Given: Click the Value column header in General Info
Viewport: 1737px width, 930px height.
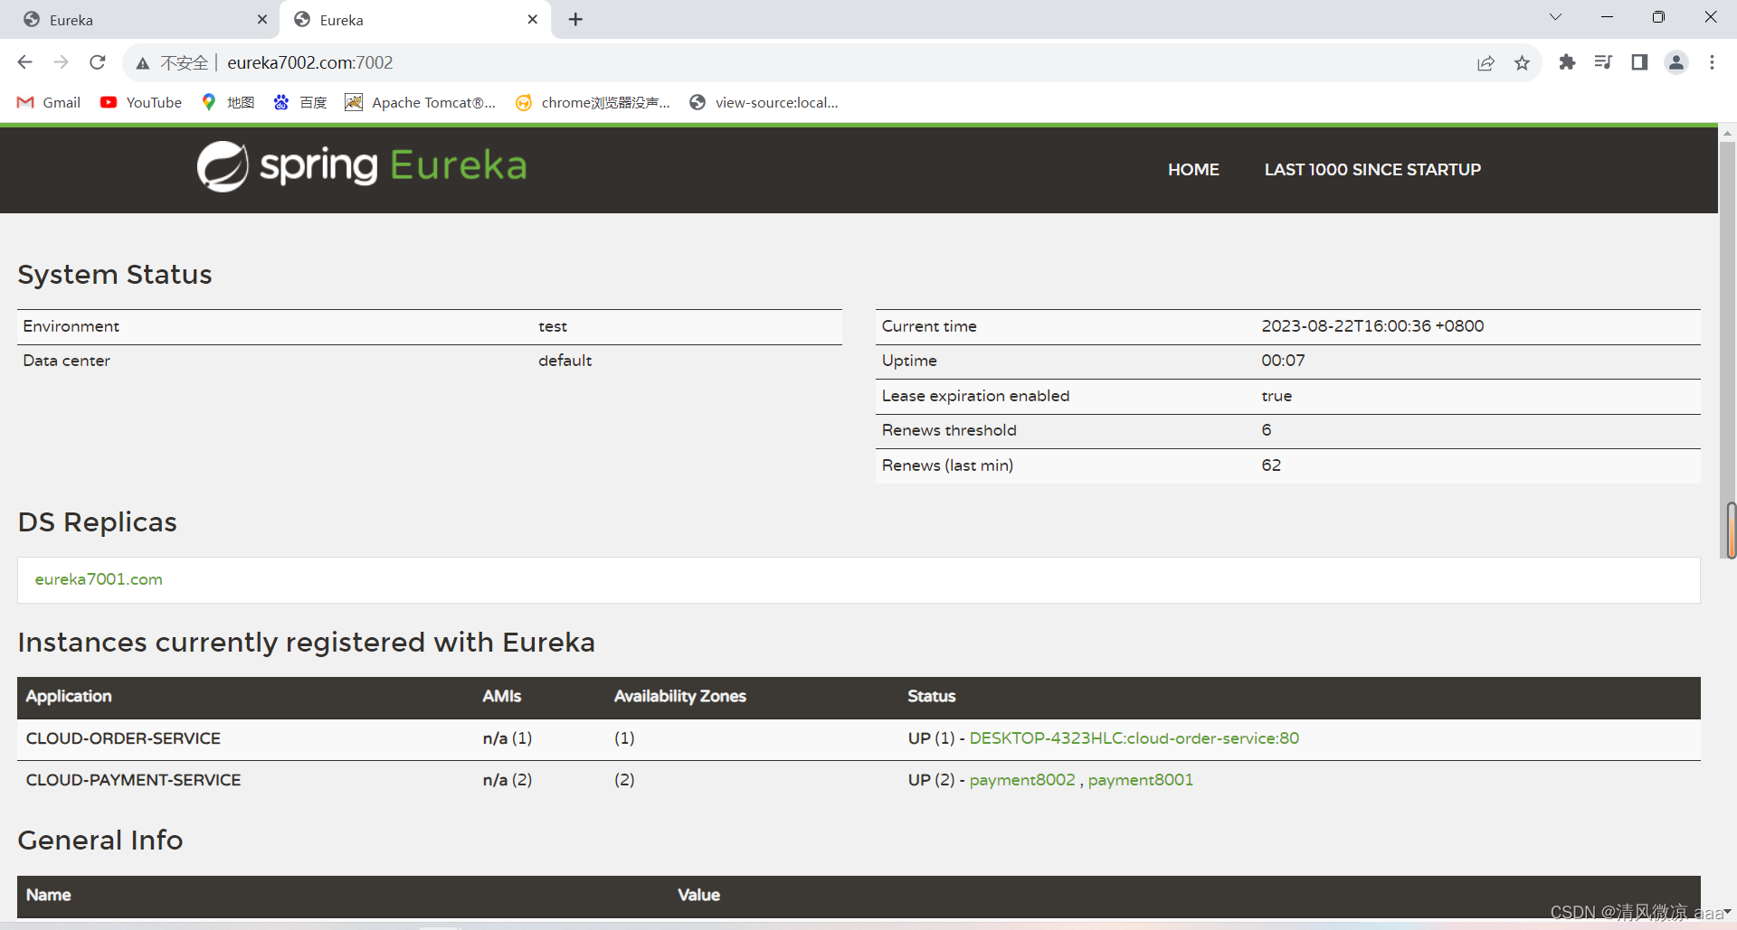Looking at the screenshot, I should pos(698,895).
